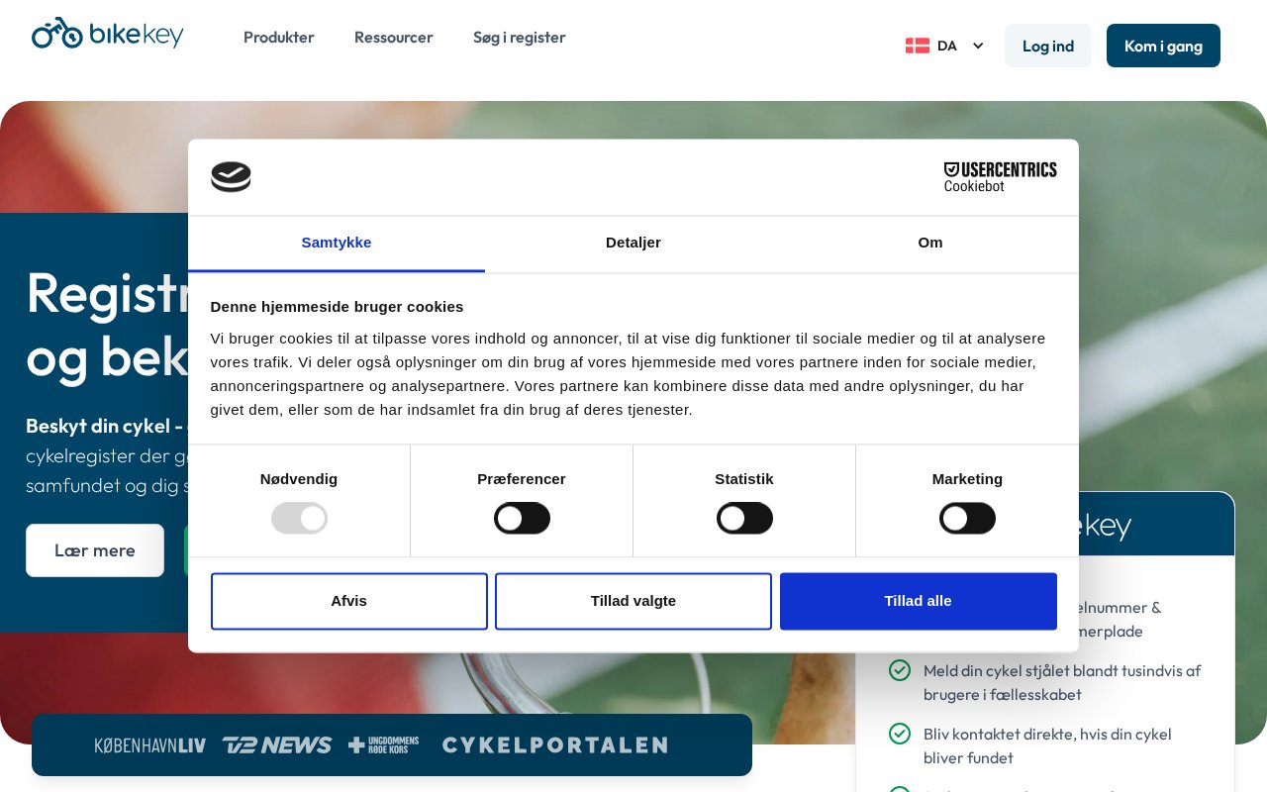Viewport: 1267px width, 792px height.
Task: Click the Danish flag icon
Action: click(x=917, y=46)
